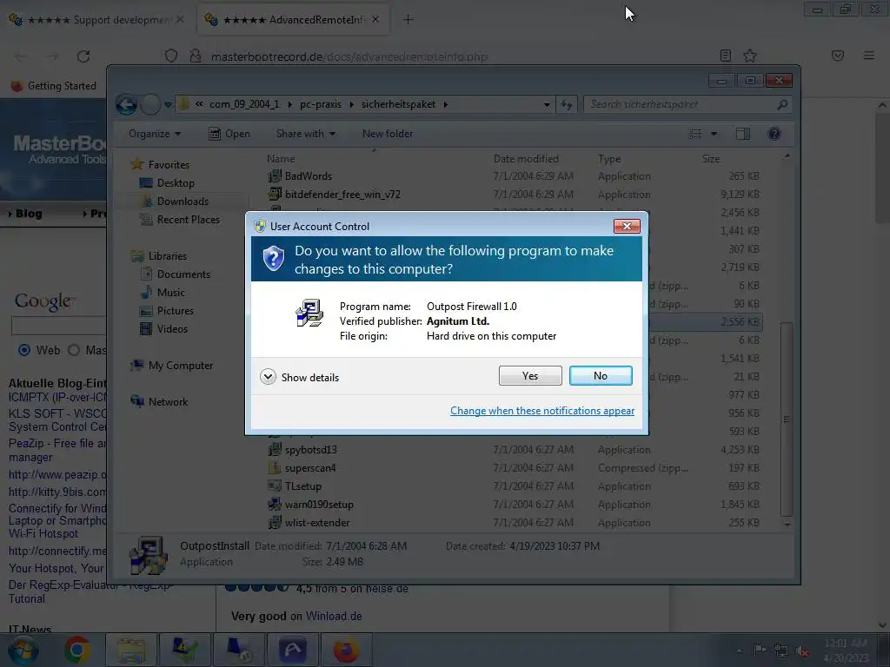Select the bitdefender_free_win_v72 file

tap(342, 194)
